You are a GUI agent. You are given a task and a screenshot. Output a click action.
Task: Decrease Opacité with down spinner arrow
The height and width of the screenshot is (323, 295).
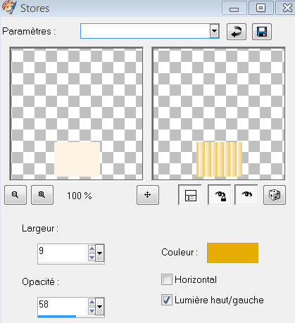[x=92, y=310]
